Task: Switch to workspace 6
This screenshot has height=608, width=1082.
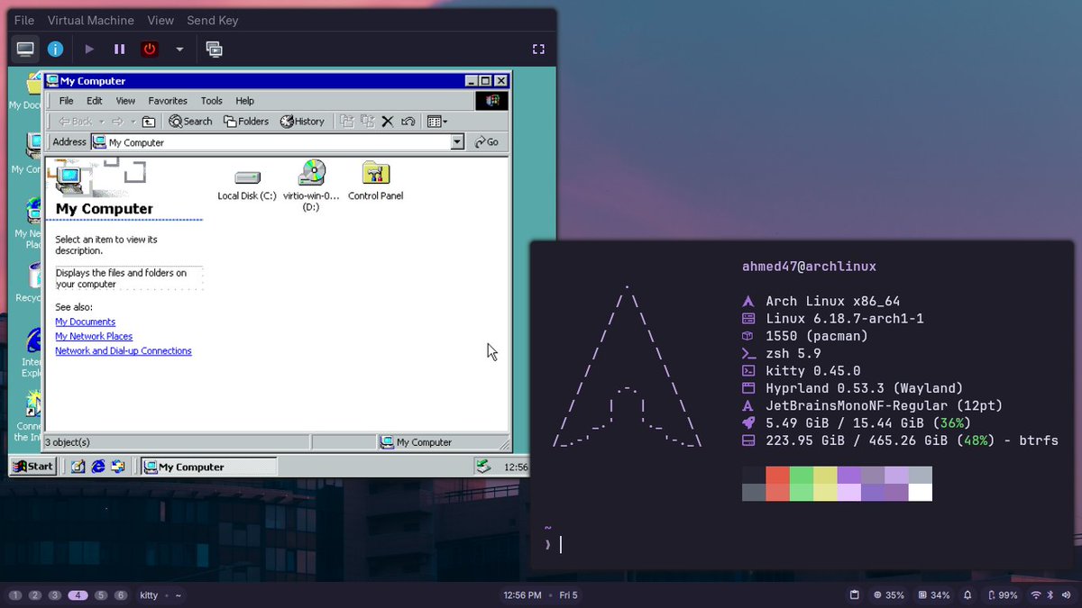Action: pos(121,595)
